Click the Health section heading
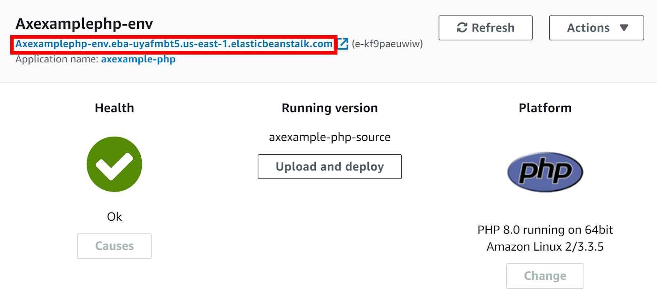 point(114,108)
